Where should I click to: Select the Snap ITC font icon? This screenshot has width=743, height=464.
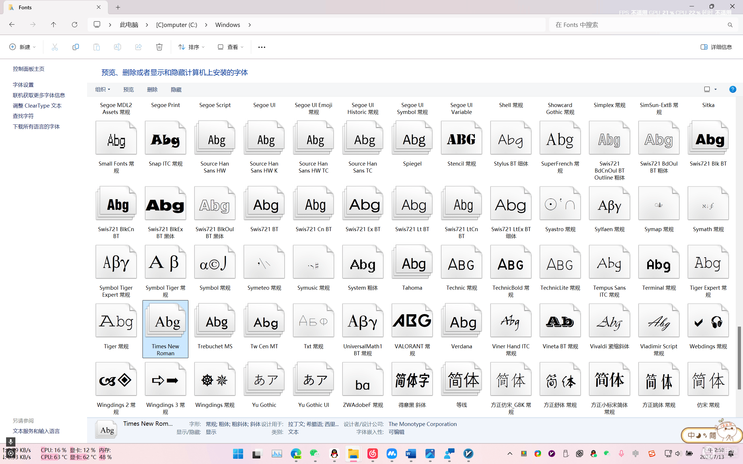165,137
